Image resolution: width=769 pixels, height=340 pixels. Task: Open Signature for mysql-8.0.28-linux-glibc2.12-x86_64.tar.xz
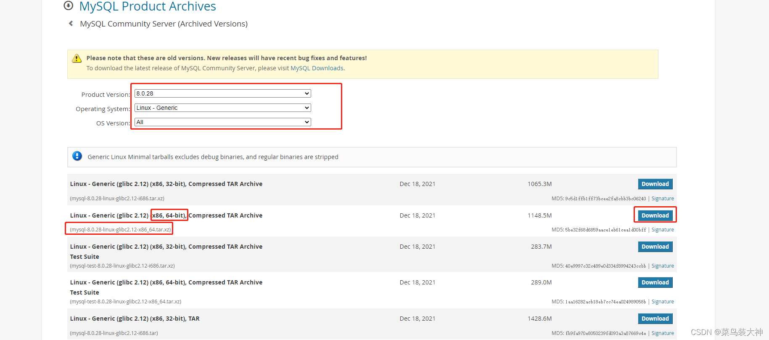click(x=663, y=230)
